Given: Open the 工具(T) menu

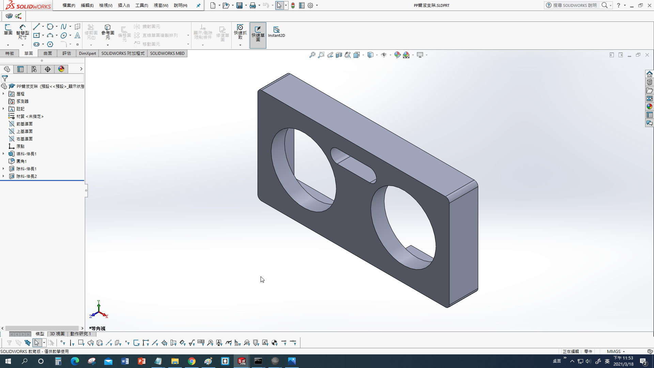Looking at the screenshot, I should pos(142,5).
